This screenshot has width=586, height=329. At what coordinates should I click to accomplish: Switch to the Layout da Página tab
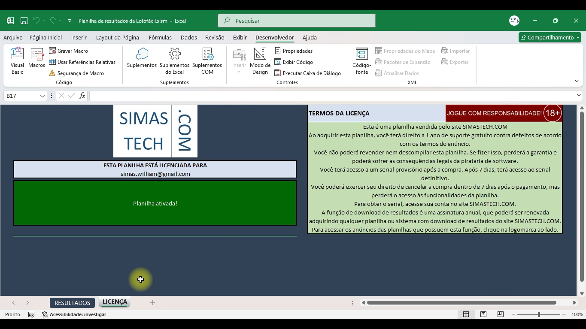(118, 37)
